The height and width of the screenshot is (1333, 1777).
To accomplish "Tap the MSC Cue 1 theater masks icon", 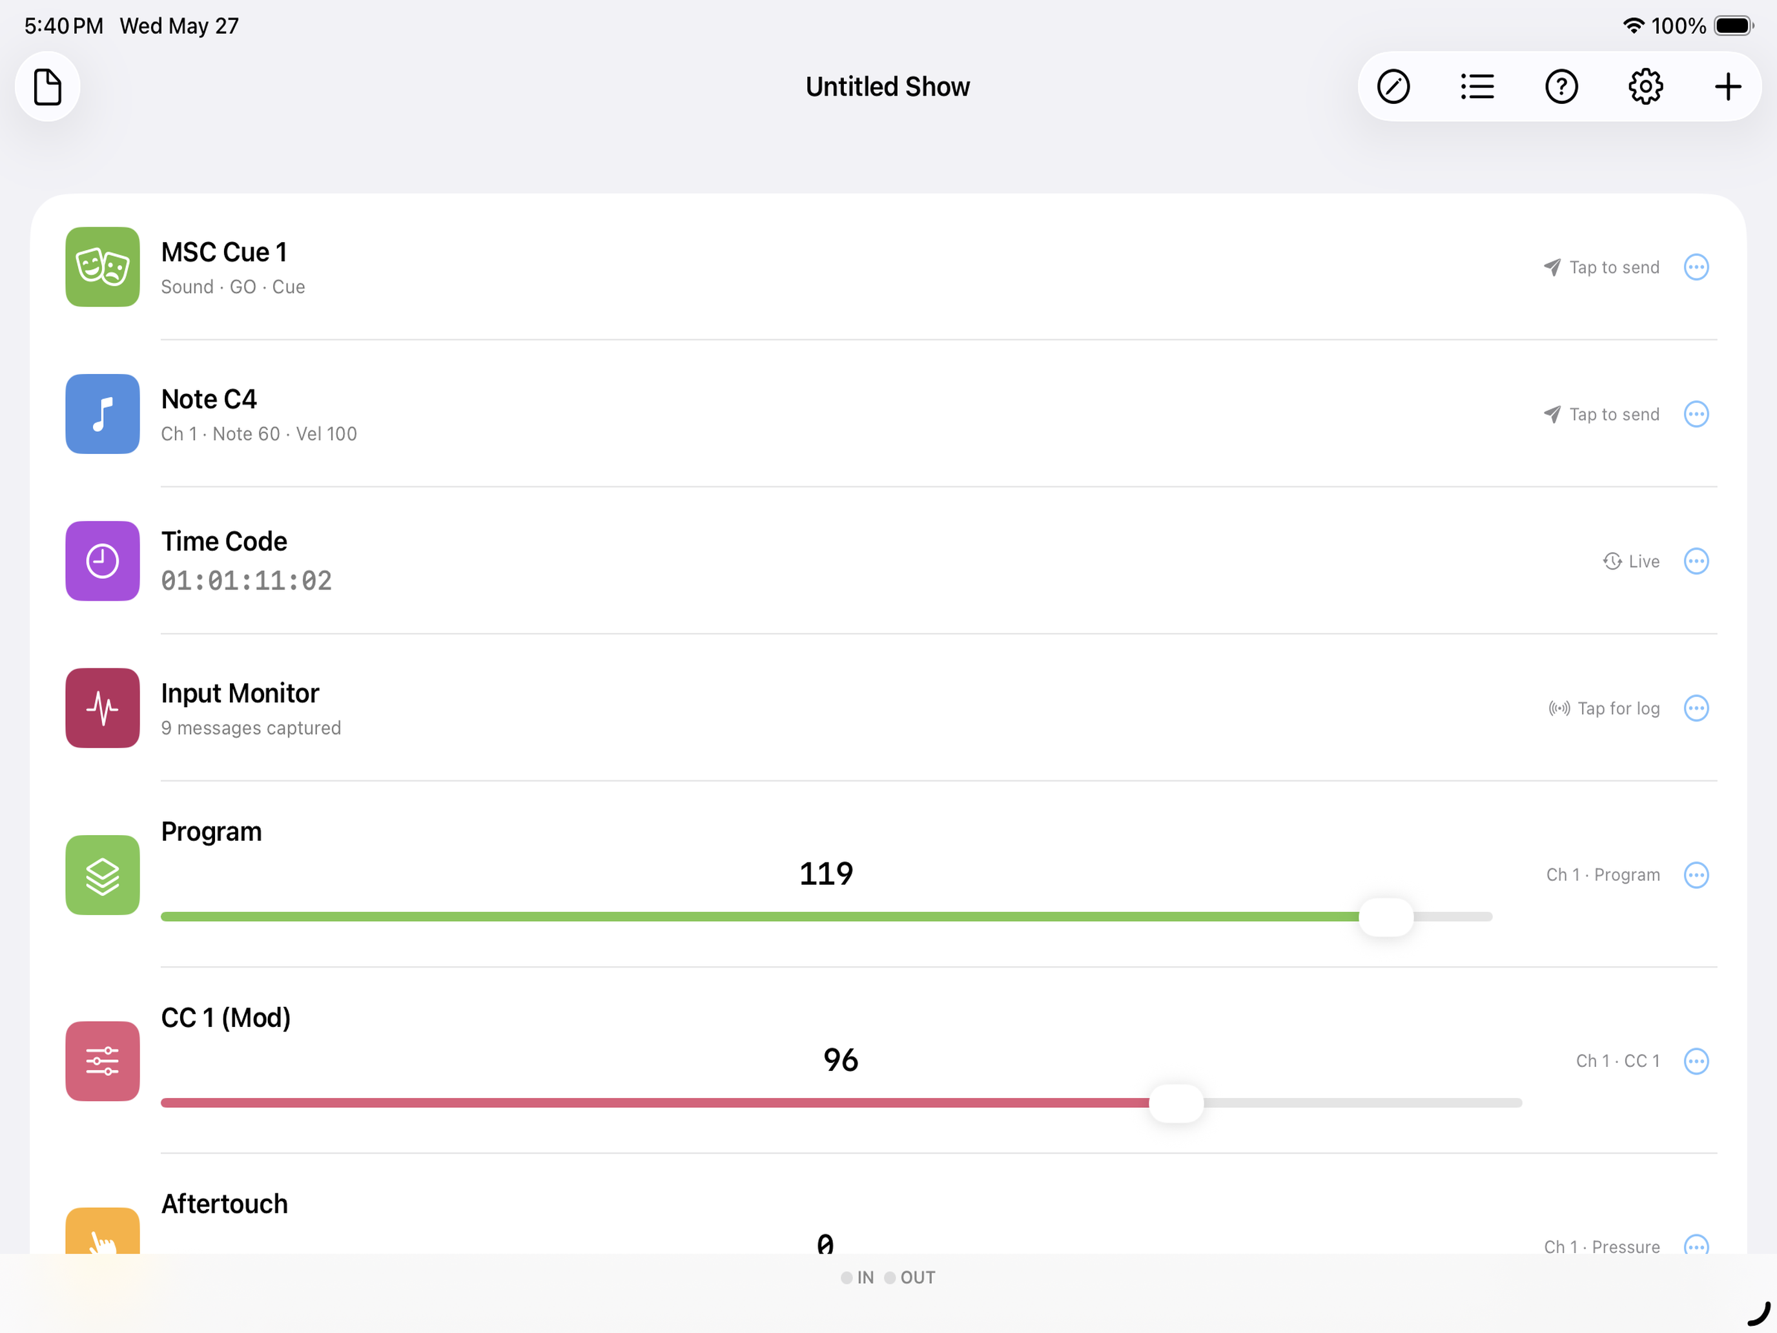I will tap(102, 267).
